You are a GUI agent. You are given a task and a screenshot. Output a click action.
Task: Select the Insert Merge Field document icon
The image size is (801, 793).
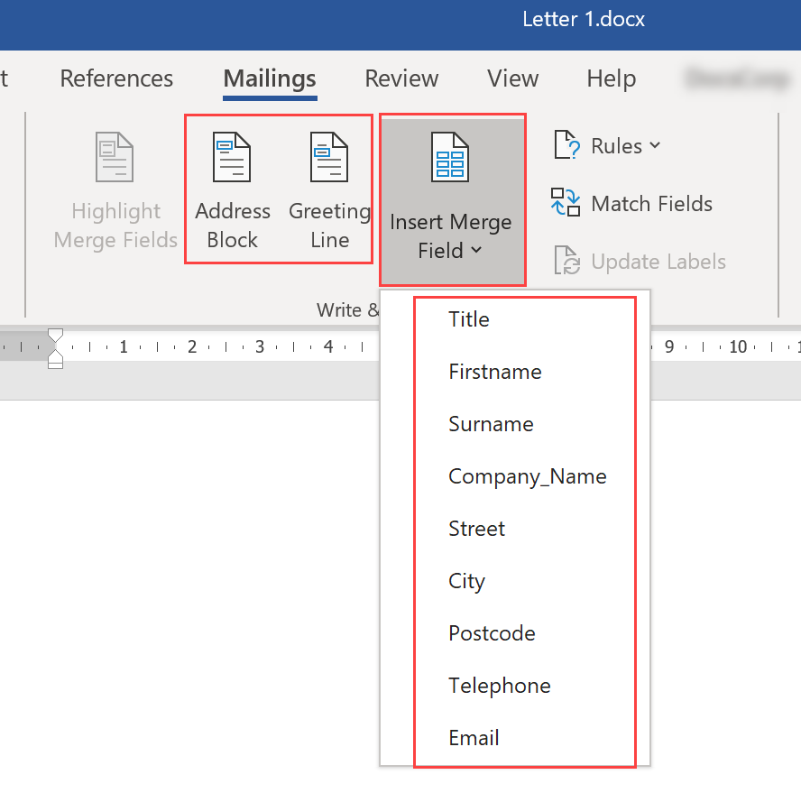click(x=451, y=158)
